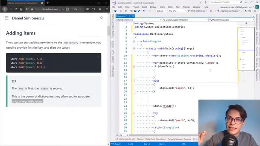
Task: Click the Application Insights icon
Action: pyautogui.click(x=218, y=11)
